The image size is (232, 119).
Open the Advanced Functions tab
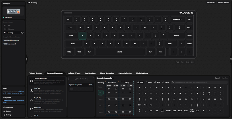[x=55, y=73]
